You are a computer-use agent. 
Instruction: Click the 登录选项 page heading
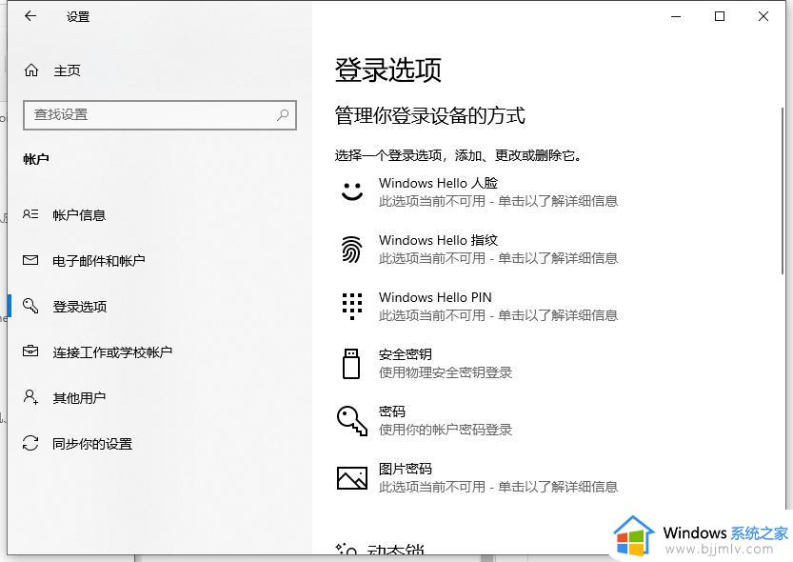click(387, 70)
